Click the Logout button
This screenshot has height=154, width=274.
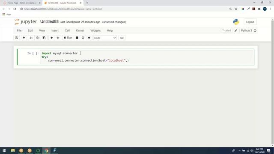250,22
